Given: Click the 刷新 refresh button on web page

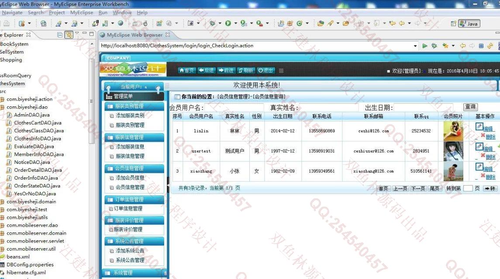Looking at the screenshot, I should (x=246, y=70).
